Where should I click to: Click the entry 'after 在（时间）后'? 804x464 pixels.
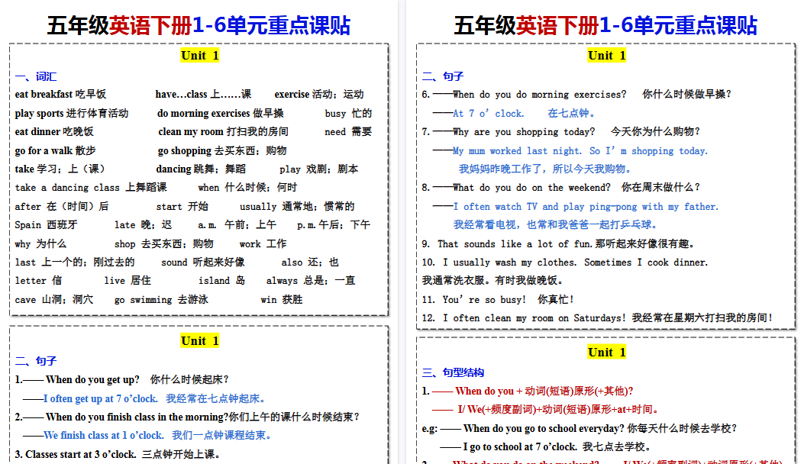[62, 207]
